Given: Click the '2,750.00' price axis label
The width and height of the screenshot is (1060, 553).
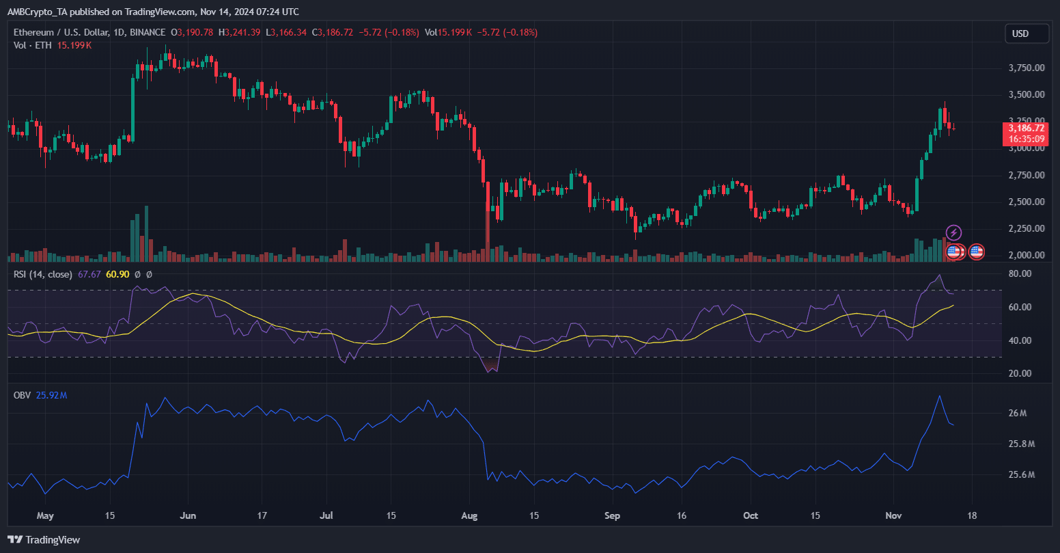Looking at the screenshot, I should point(1027,175).
